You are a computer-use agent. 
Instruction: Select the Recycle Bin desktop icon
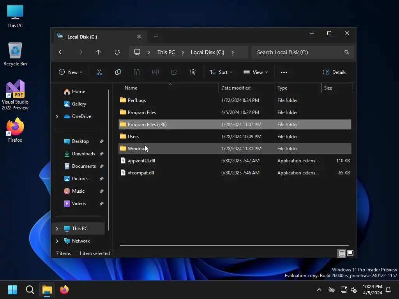(15, 54)
